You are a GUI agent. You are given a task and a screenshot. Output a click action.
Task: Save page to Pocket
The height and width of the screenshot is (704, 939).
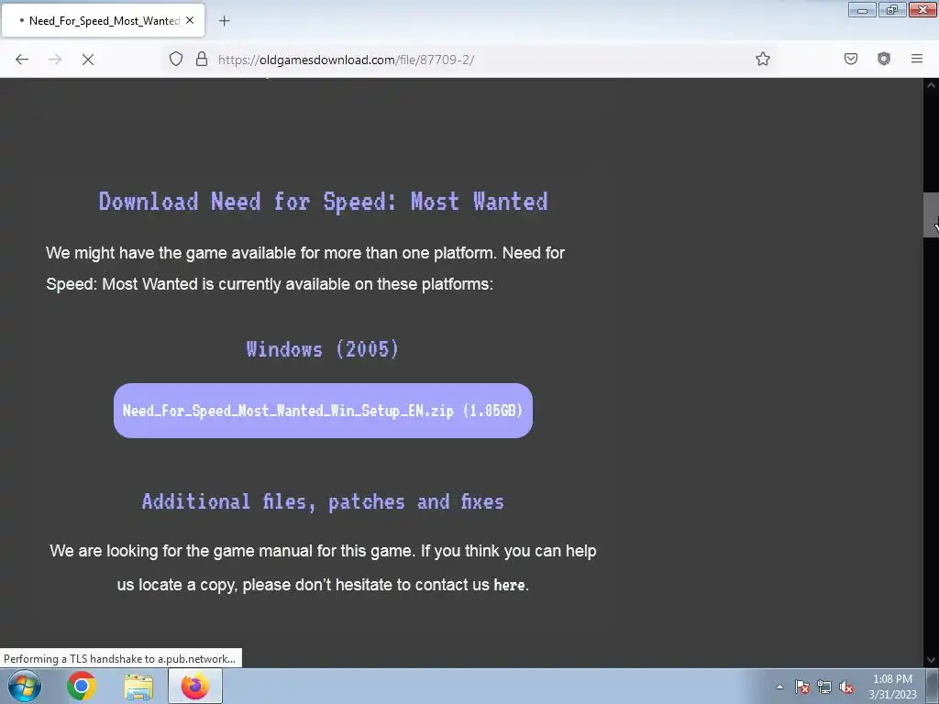pos(850,59)
